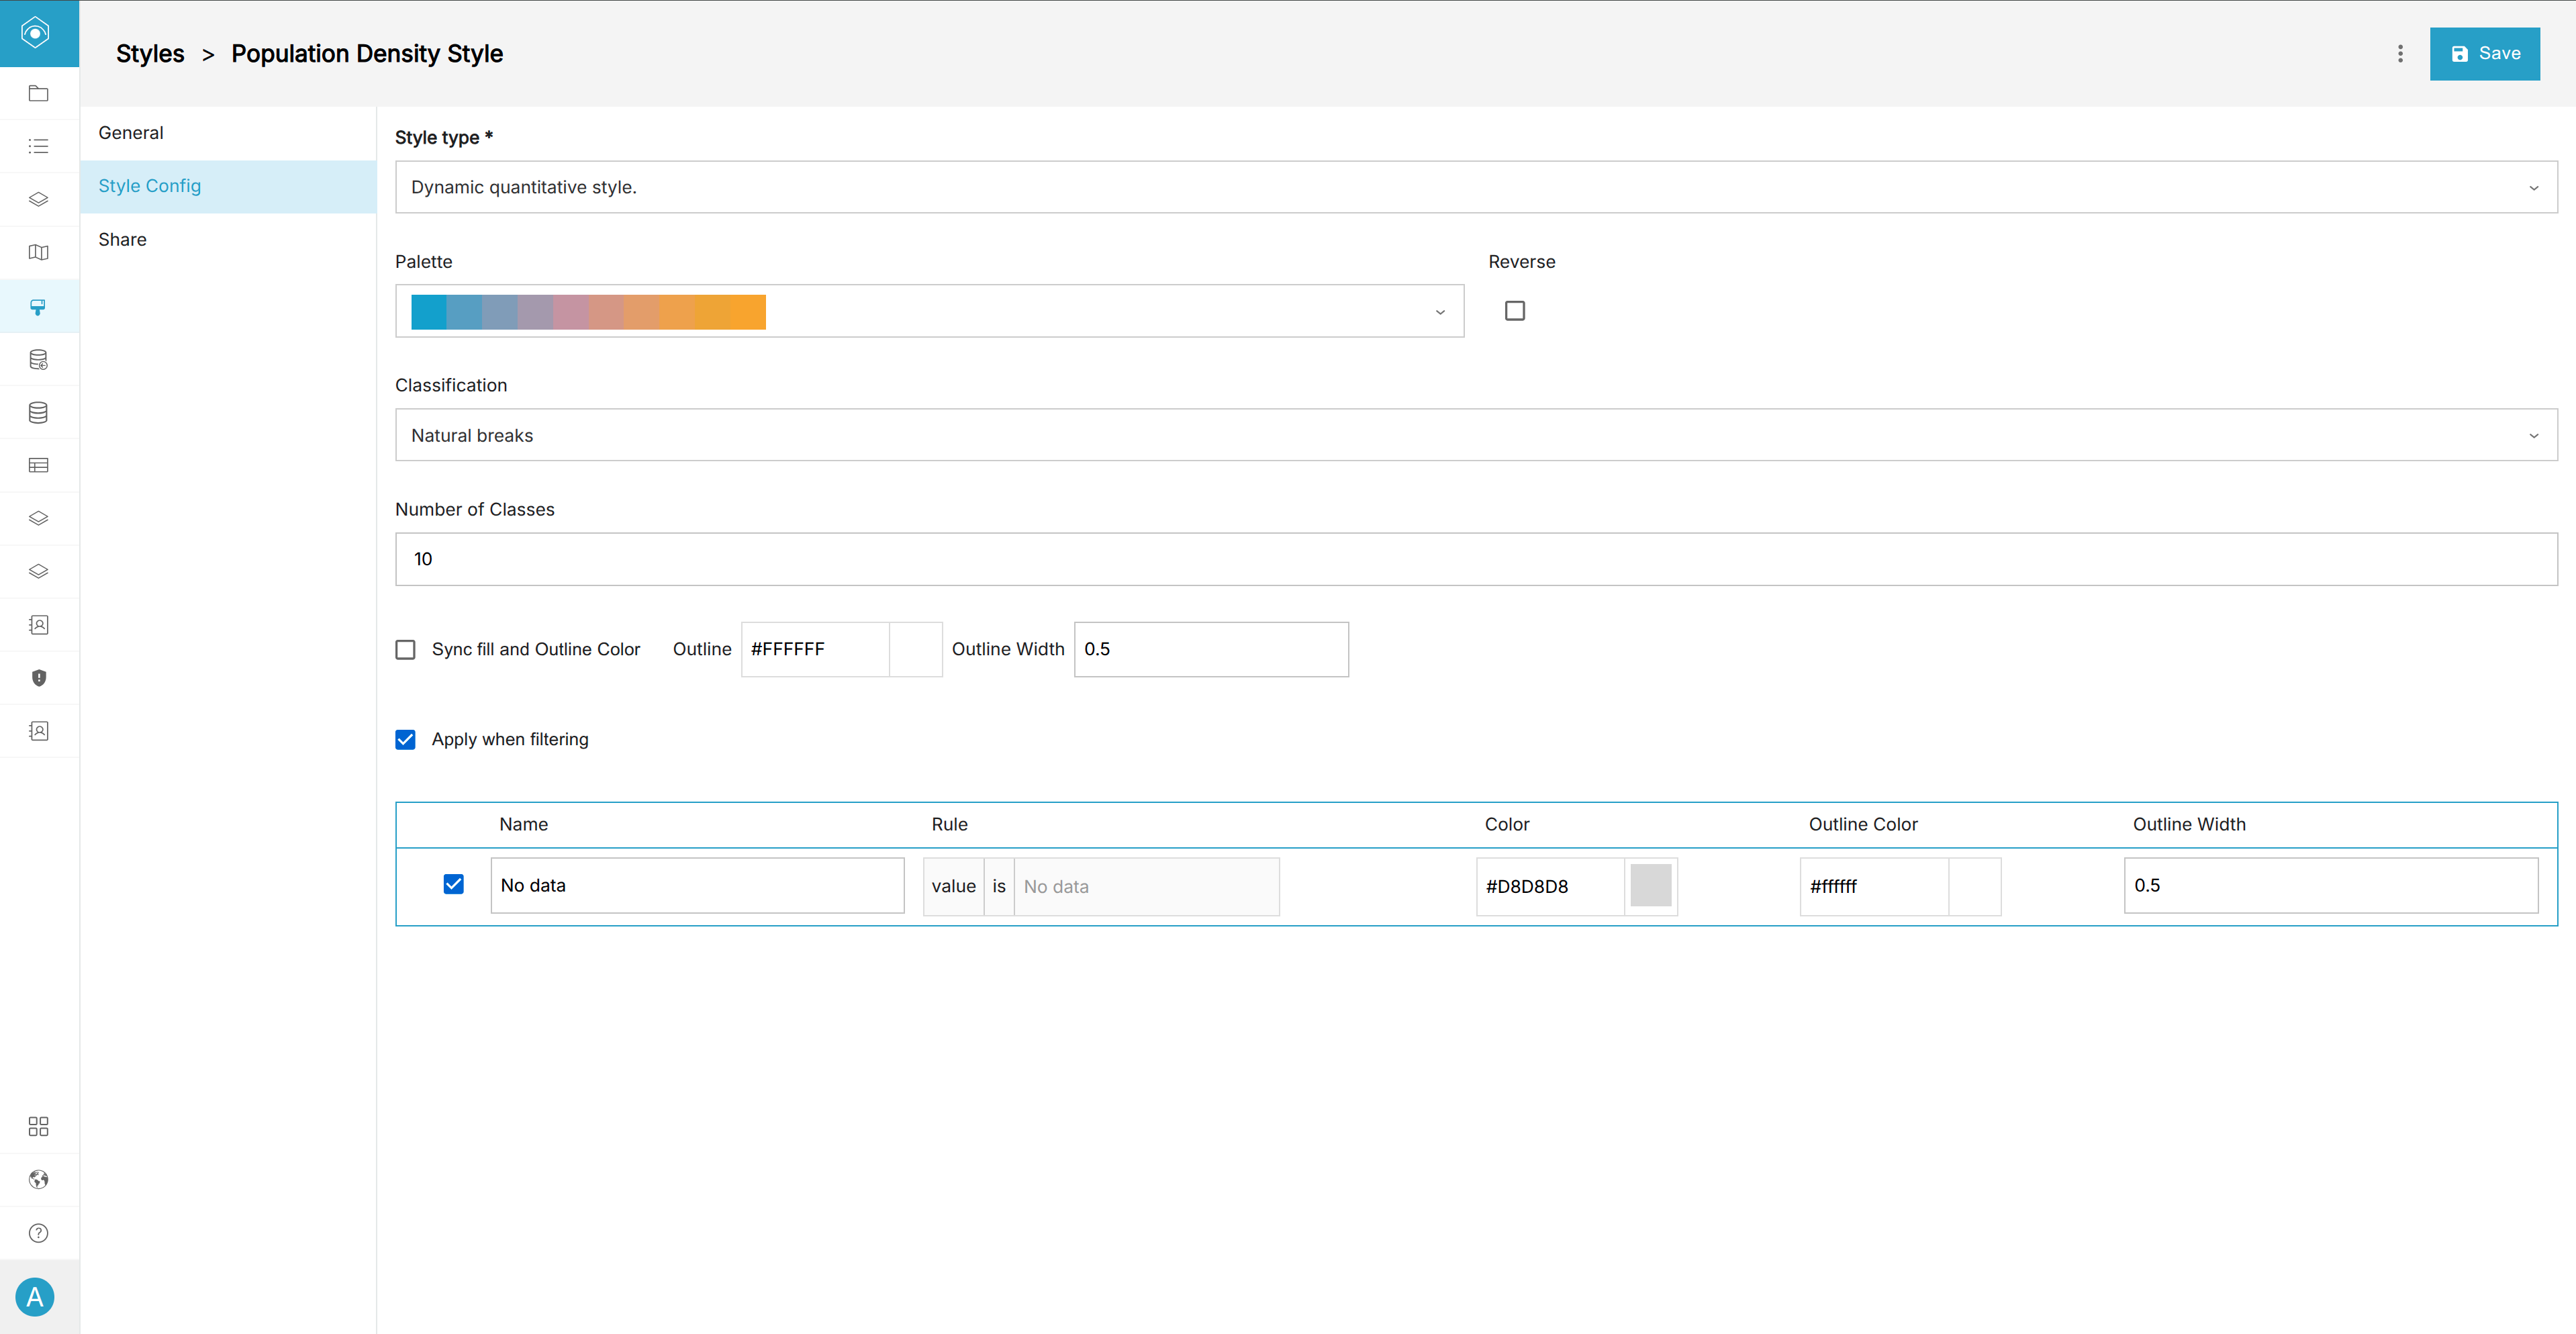Select layers icon between list and map icons
This screenshot has width=2576, height=1334.
coord(38,199)
